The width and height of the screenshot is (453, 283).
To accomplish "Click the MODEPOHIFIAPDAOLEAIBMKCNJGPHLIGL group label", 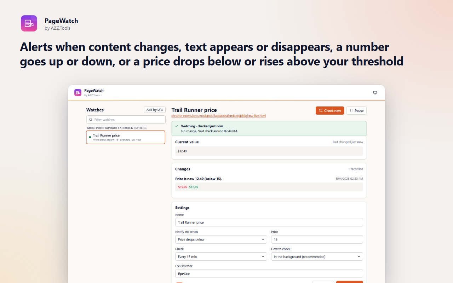I will (117, 128).
